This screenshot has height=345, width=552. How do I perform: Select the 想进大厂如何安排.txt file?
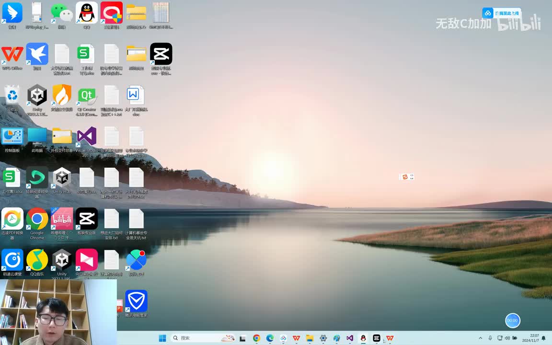click(112, 218)
